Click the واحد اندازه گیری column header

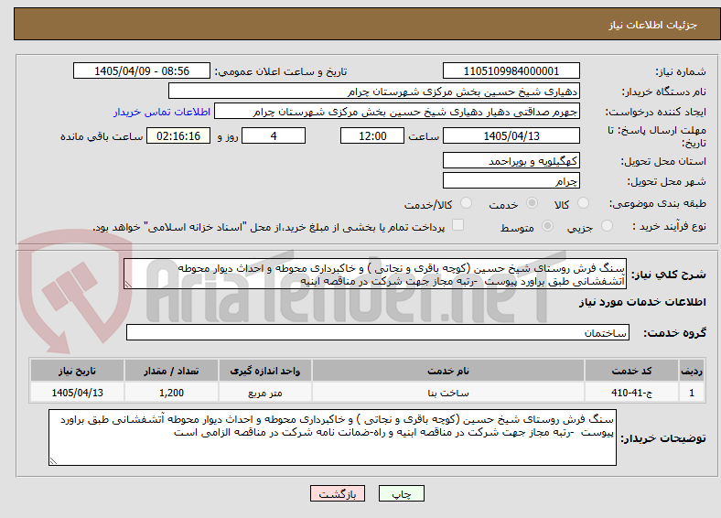pos(264,371)
